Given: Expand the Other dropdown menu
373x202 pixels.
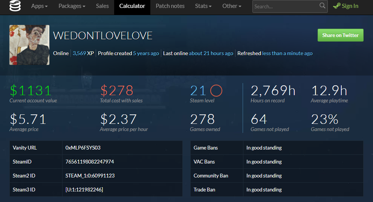Looking at the screenshot, I should pyautogui.click(x=232, y=6).
